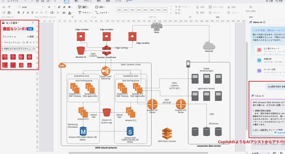Switch to the ツール tab
This screenshot has height=154, width=285.
[118, 1]
